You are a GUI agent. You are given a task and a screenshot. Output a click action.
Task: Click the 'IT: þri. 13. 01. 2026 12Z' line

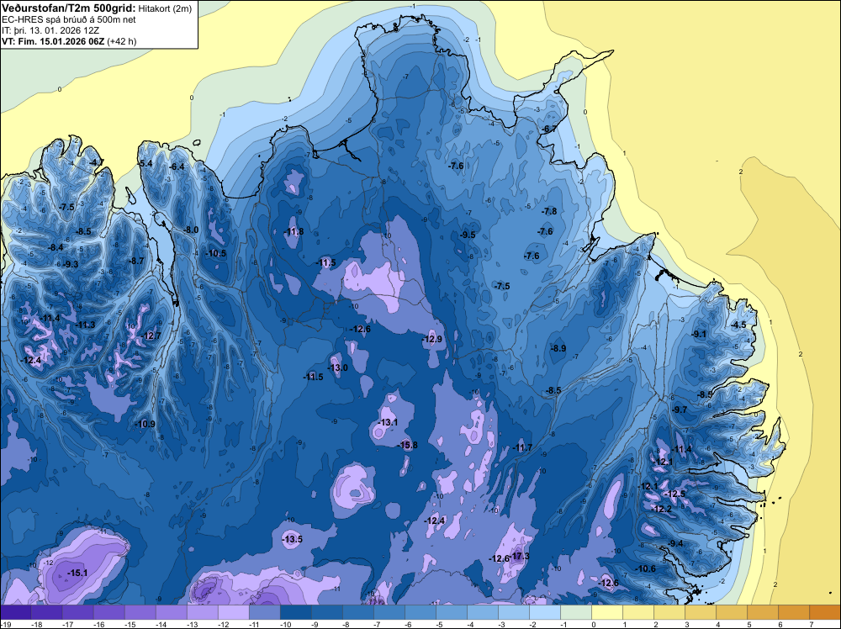(x=50, y=30)
